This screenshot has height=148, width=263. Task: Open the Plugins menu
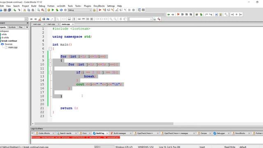88,6
